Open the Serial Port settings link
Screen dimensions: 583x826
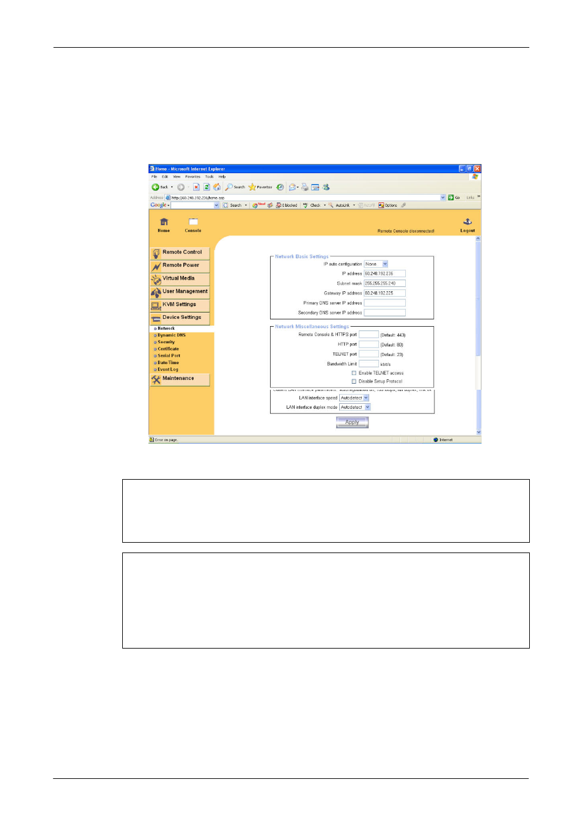pos(169,355)
